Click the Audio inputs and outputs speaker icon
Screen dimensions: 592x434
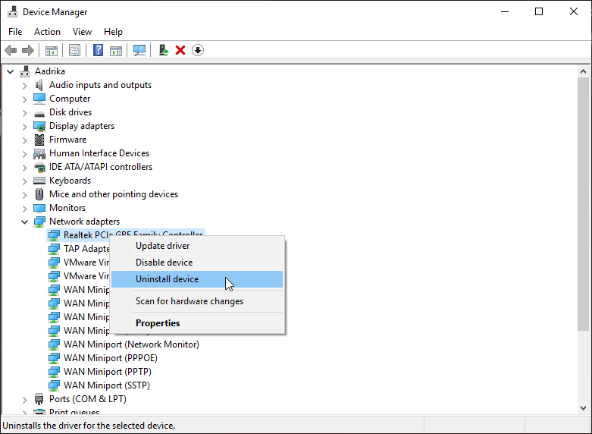pos(39,85)
